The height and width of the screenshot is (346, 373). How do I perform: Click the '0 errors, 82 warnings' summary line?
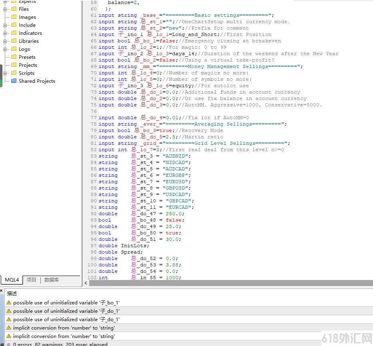(60, 344)
